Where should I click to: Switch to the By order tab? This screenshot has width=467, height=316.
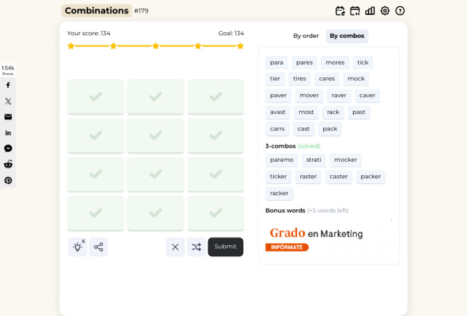(x=306, y=36)
